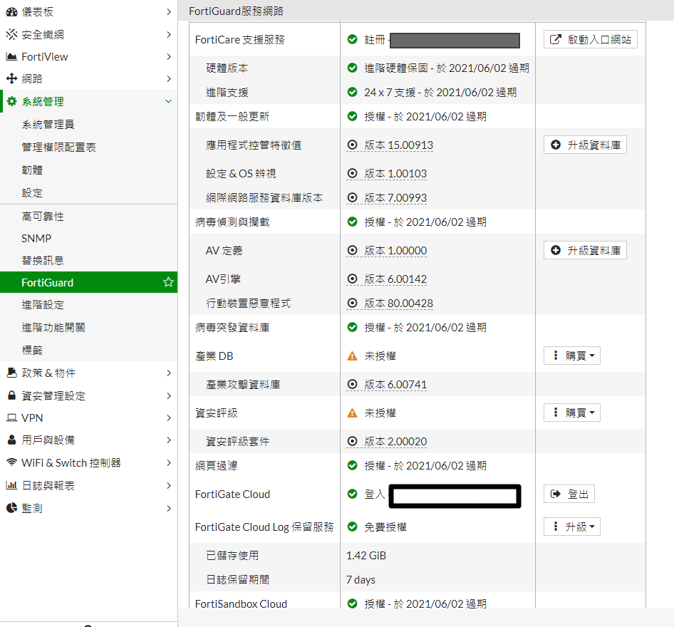Expand the 日誌與報表 menu chevron
This screenshot has width=674, height=627.
point(168,486)
